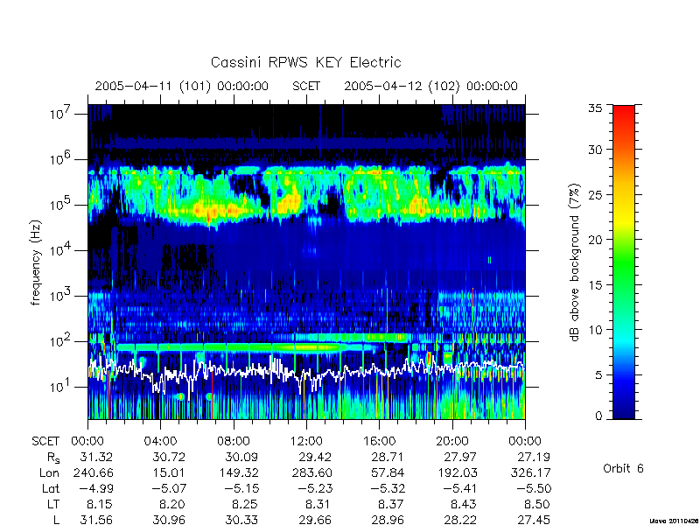Click the Lon value 240.66
The image size is (700, 525).
93,472
